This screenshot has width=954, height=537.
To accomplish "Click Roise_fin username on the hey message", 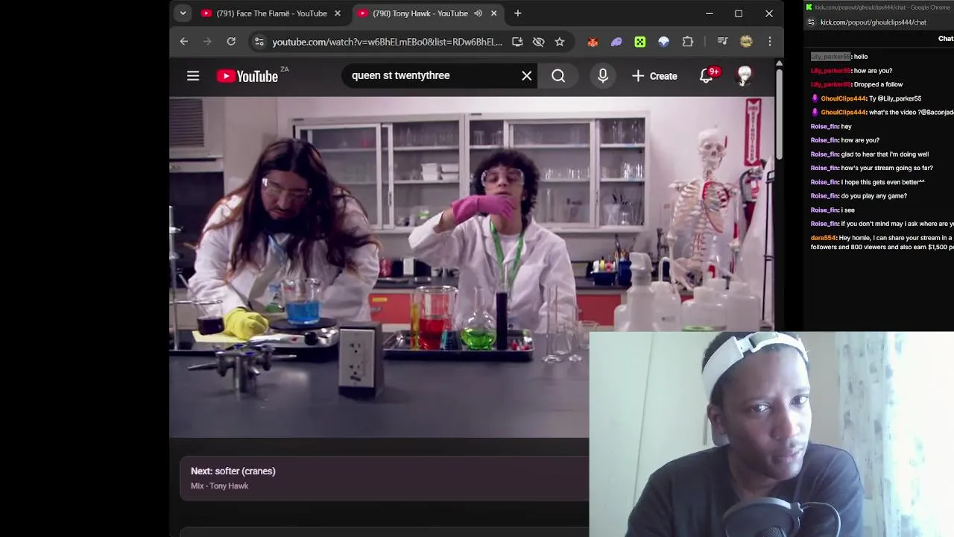I will (824, 127).
